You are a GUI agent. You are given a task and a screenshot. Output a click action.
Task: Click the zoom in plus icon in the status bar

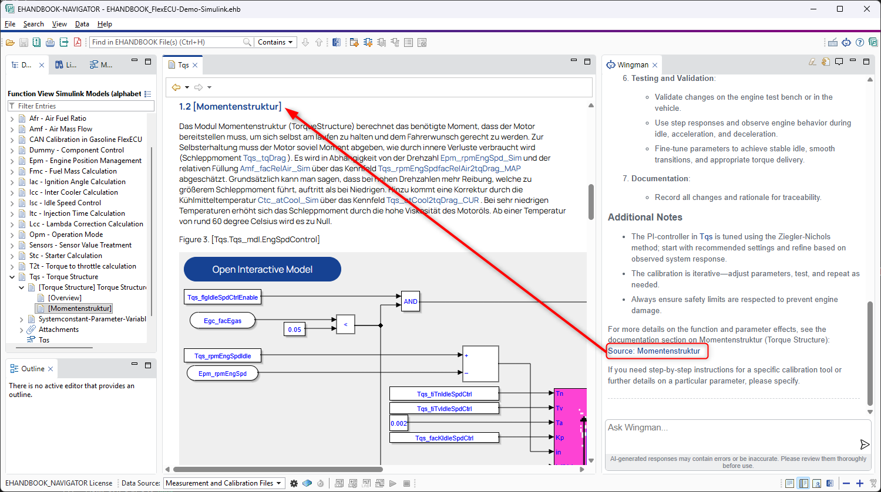(x=860, y=484)
